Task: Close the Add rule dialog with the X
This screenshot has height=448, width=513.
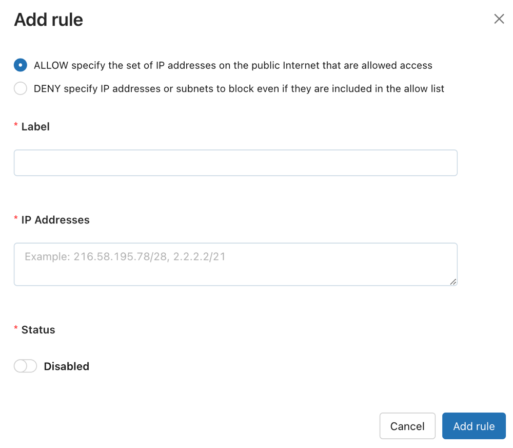Action: [499, 18]
